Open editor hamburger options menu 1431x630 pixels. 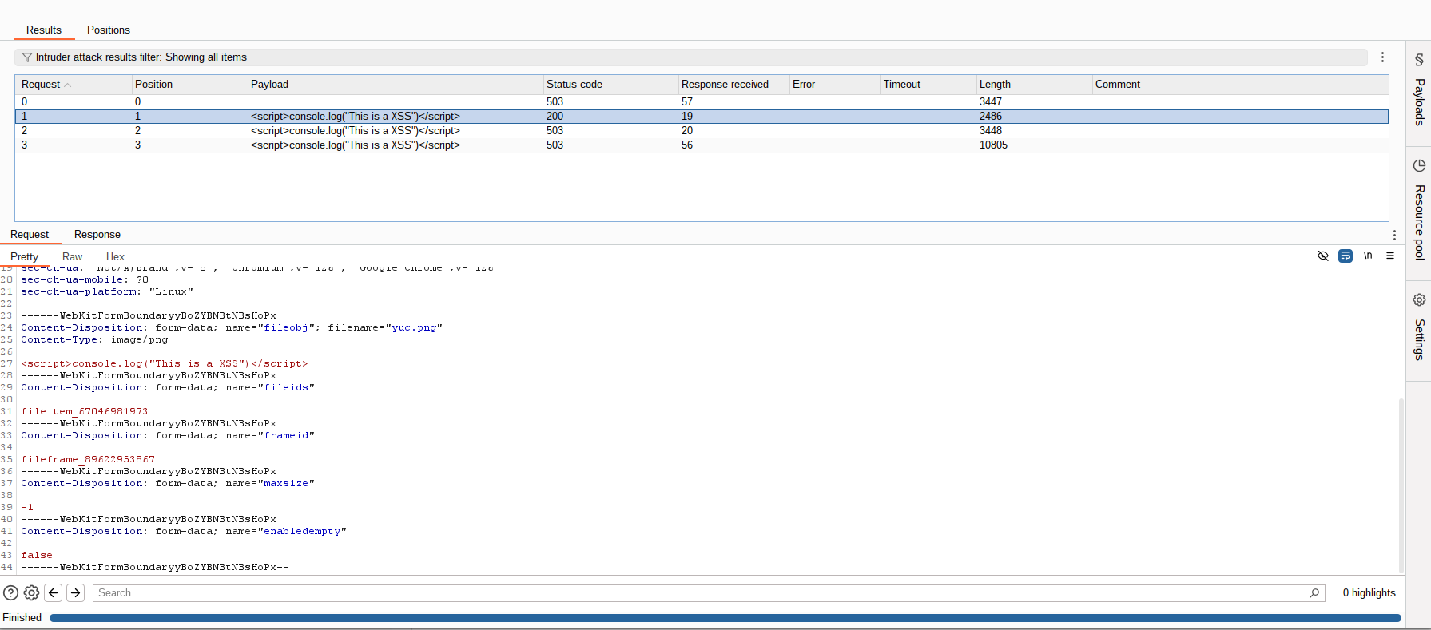tap(1390, 256)
